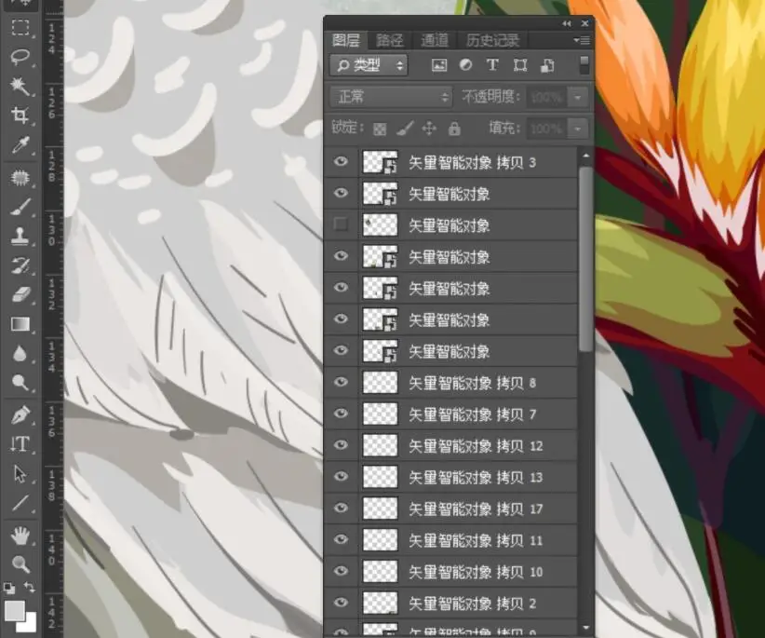Screen dimensions: 765x638
Task: Select the Magic Wand tool
Action: (20, 87)
